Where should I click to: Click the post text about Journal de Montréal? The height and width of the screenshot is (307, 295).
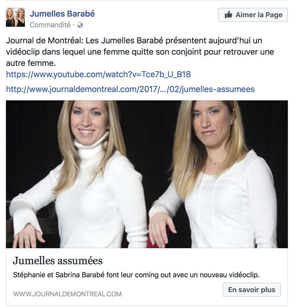(x=140, y=52)
